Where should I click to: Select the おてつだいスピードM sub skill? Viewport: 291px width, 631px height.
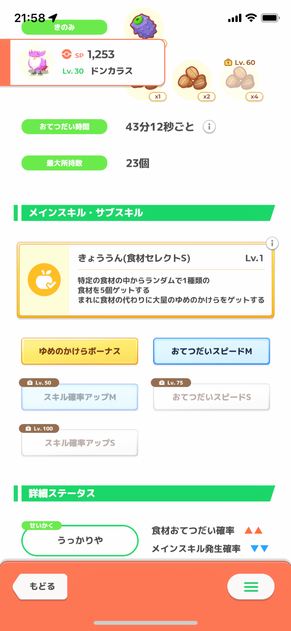(x=211, y=351)
